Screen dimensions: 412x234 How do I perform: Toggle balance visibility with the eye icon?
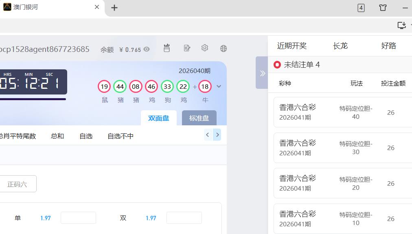pyautogui.click(x=147, y=49)
